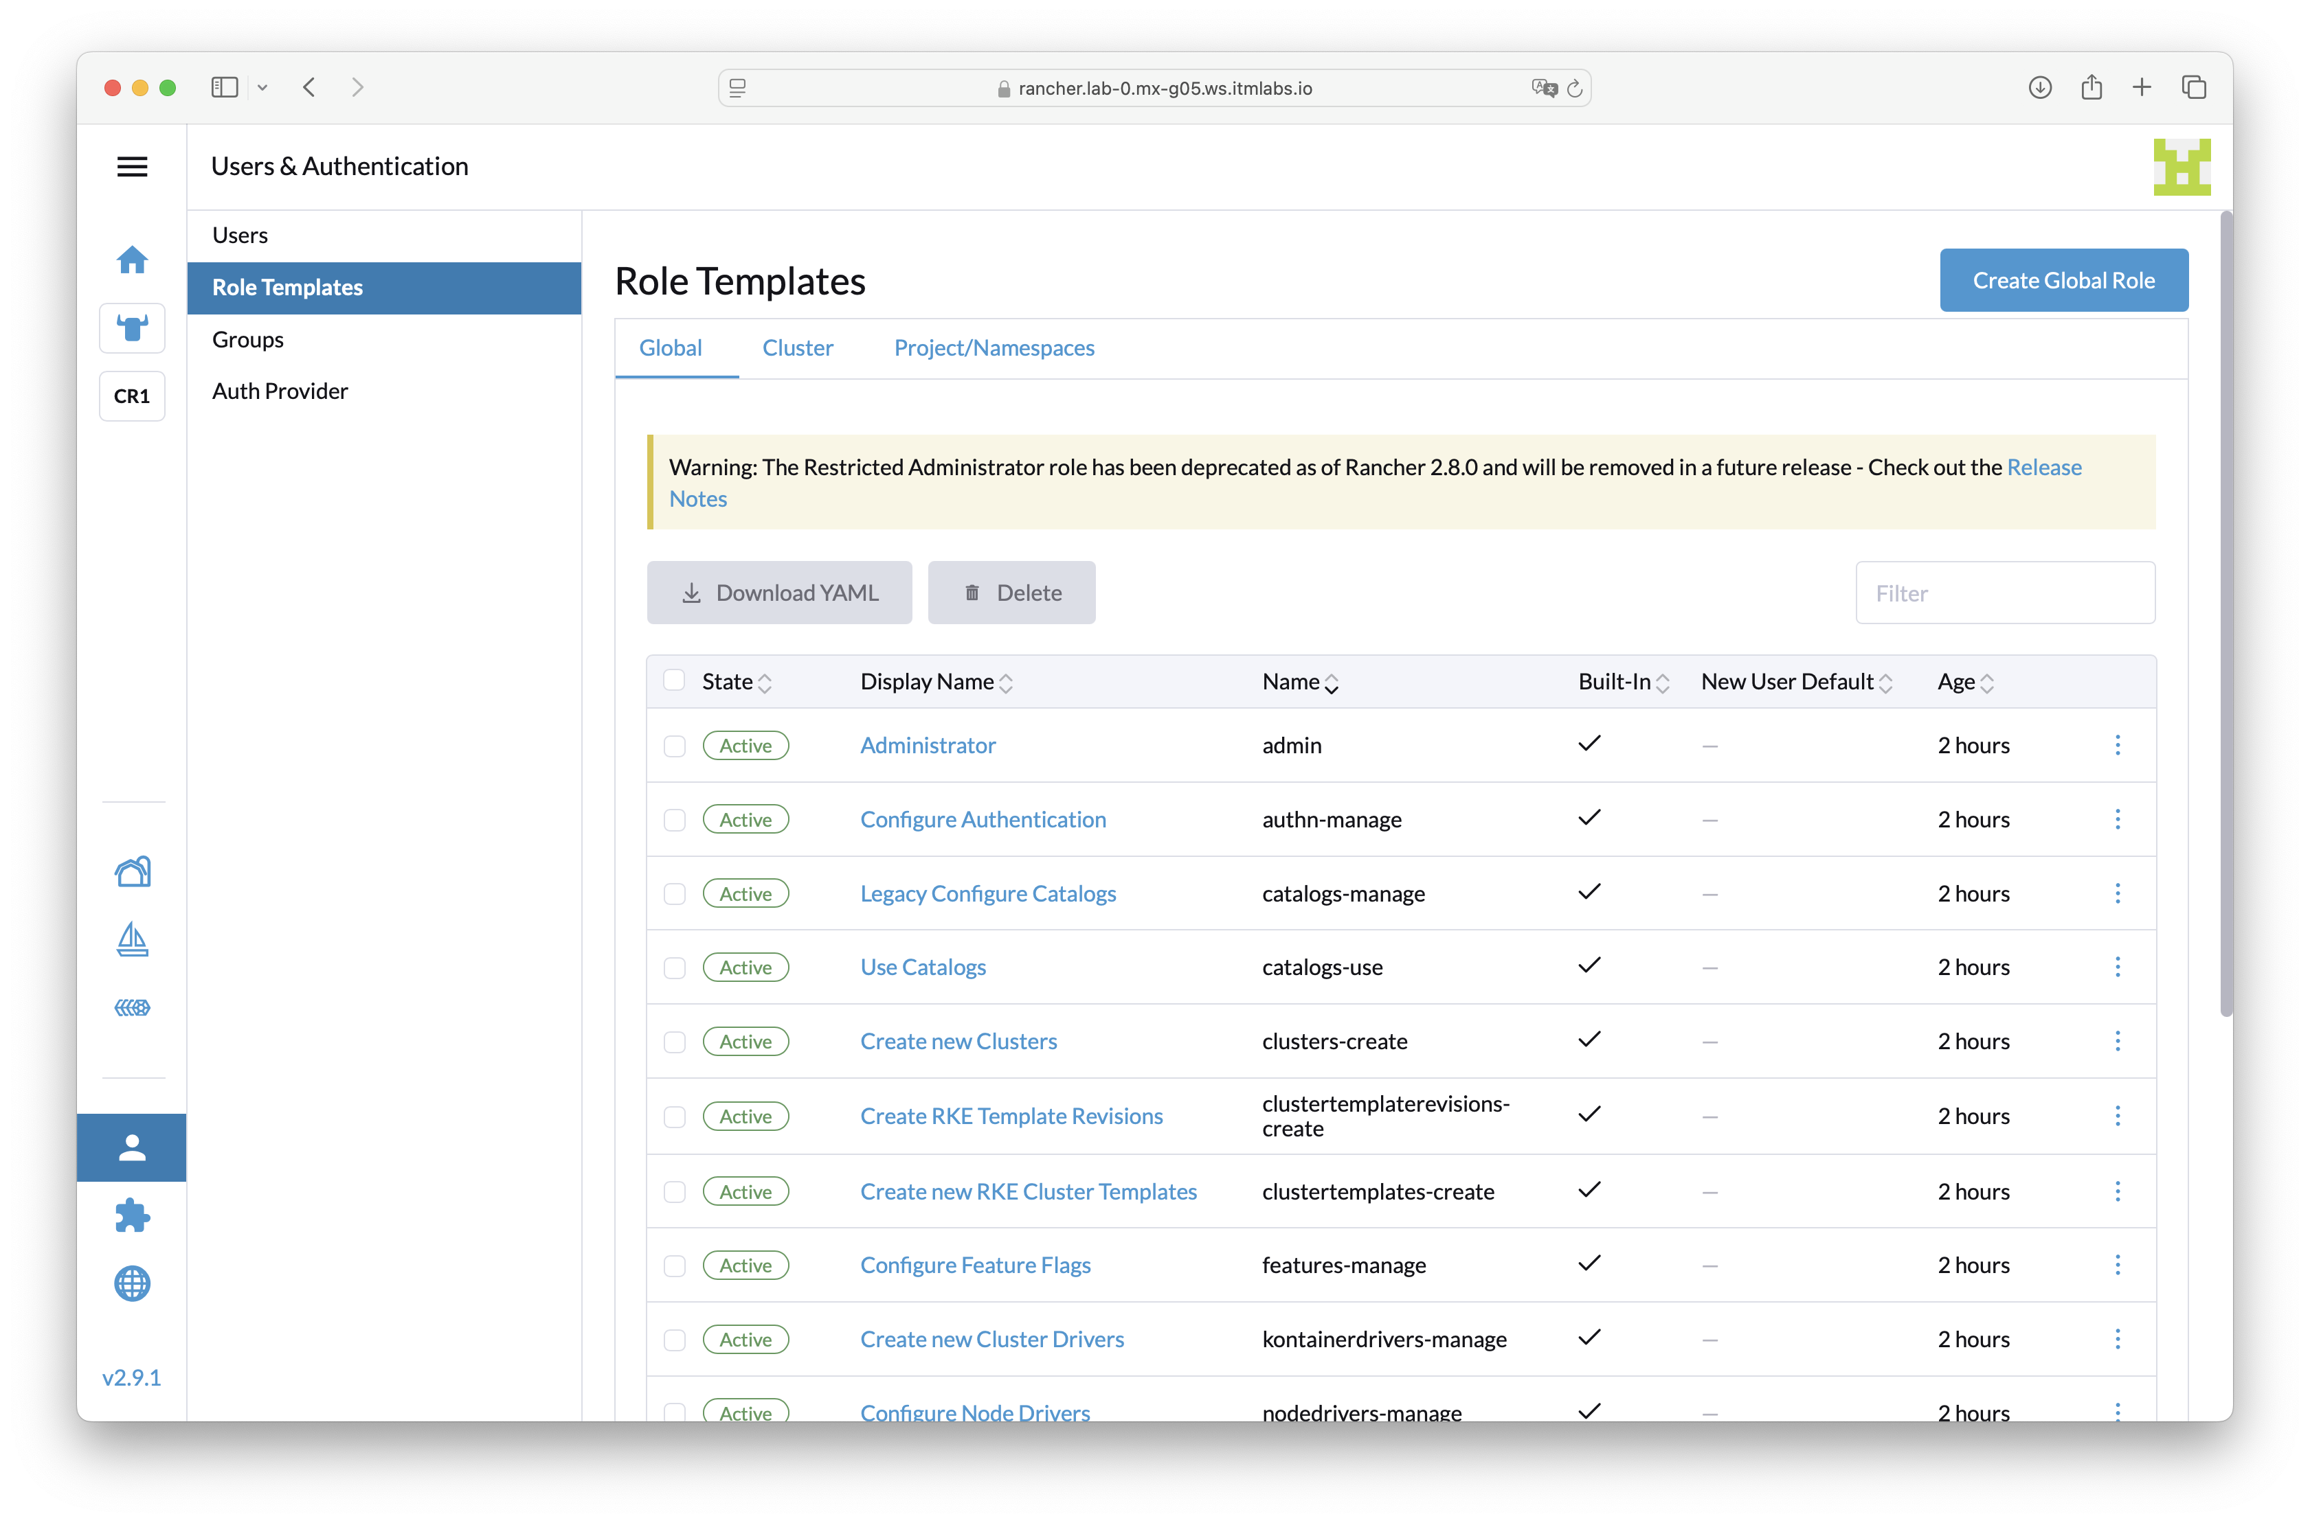The height and width of the screenshot is (1523, 2310).
Task: Select the checkbox beside Use Catalogs
Action: (x=675, y=967)
